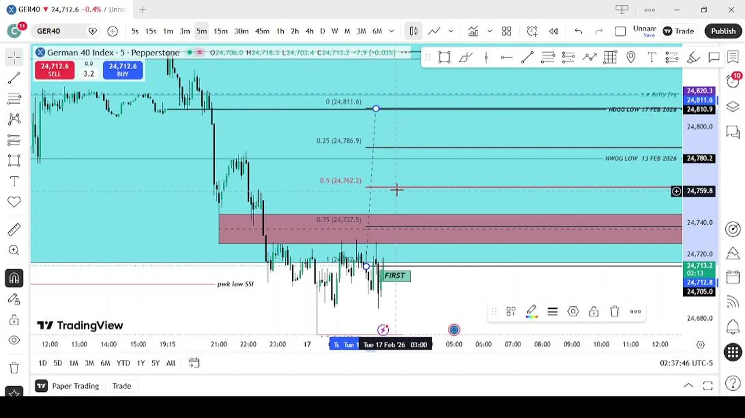Click the 02:37:46 UTC-5 timezone label
The width and height of the screenshot is (745, 418).
686,363
